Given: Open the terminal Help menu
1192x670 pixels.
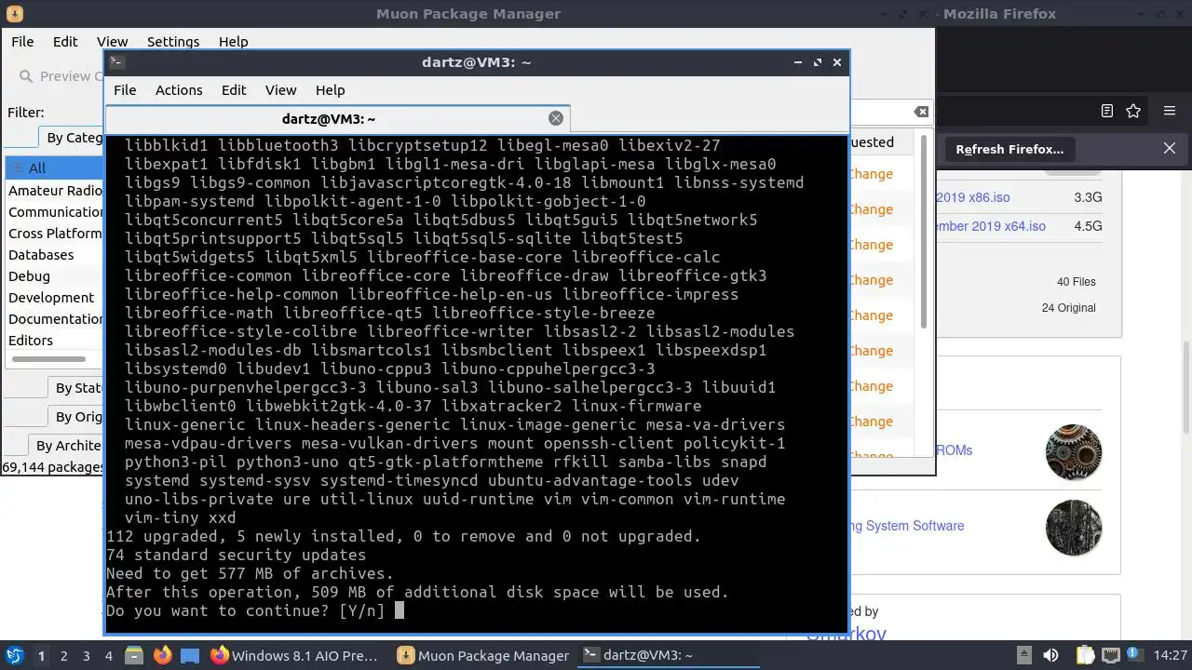Looking at the screenshot, I should (331, 90).
